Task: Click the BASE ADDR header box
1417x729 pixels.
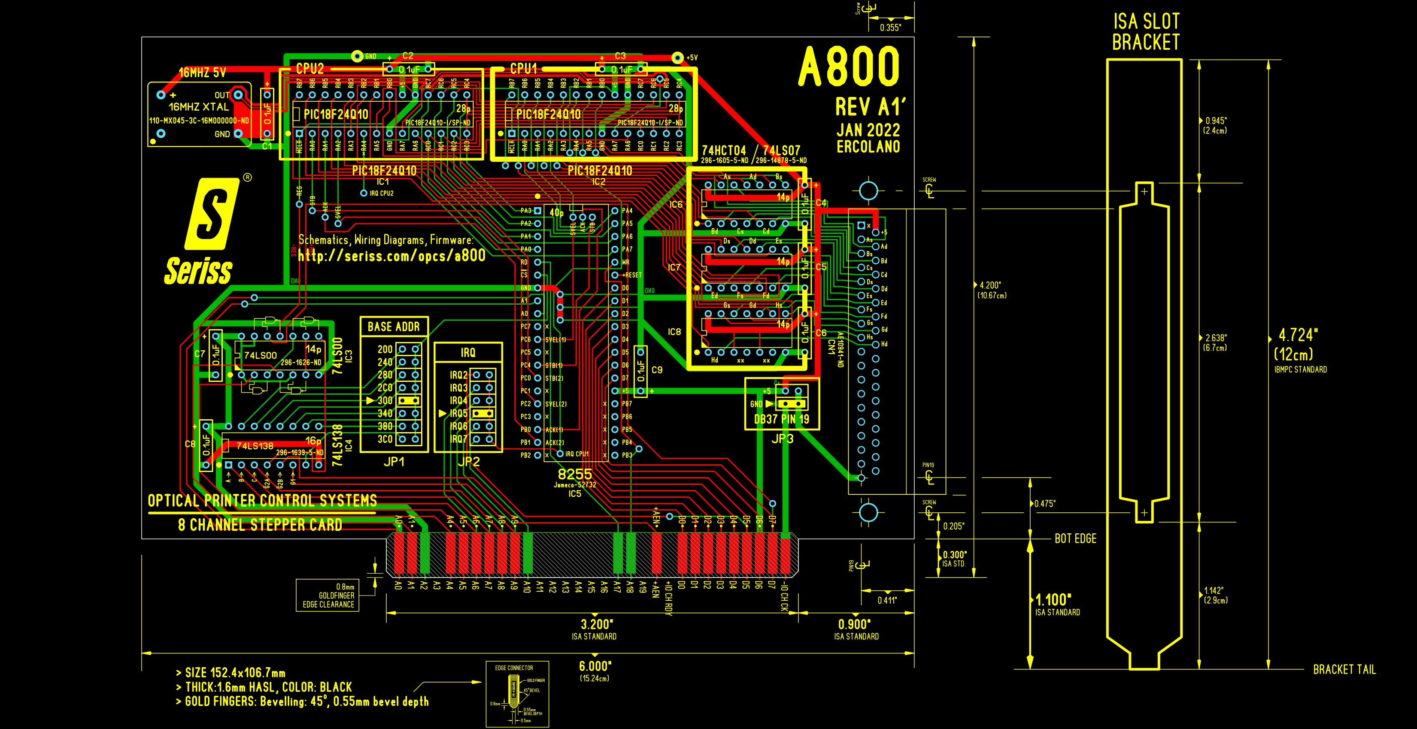Action: click(394, 327)
